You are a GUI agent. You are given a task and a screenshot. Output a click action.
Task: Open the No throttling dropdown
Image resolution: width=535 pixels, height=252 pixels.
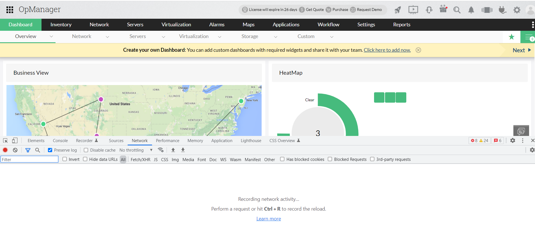click(x=136, y=150)
